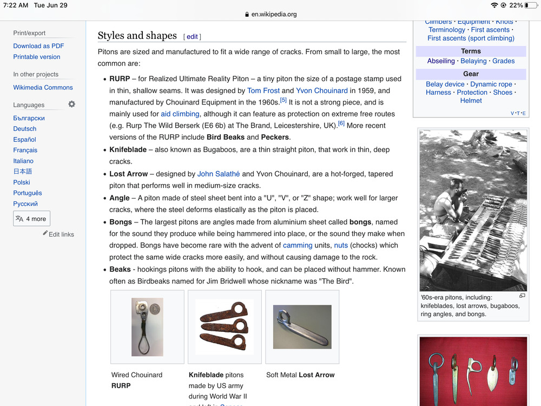Click the enlarge icon under the '60s-era pitons photo
Image resolution: width=541 pixels, height=406 pixels.
(x=522, y=296)
